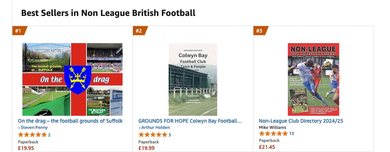The image size is (390, 152).
Task: Click the #2 bestseller rank badge
Action: click(140, 31)
